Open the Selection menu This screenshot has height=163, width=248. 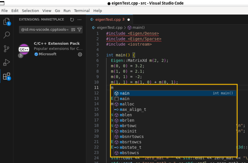pos(30,11)
